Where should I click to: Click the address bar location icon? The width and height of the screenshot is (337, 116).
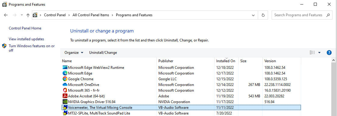(x=35, y=15)
